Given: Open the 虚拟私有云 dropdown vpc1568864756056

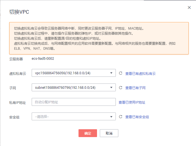Looking at the screenshot, I should (x=74, y=73).
